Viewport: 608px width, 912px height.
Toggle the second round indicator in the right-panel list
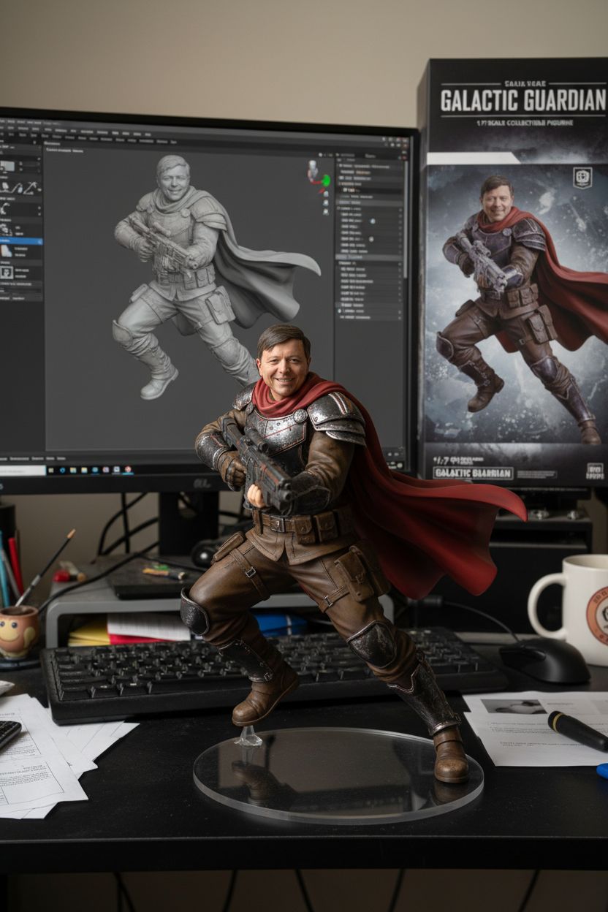(371, 239)
